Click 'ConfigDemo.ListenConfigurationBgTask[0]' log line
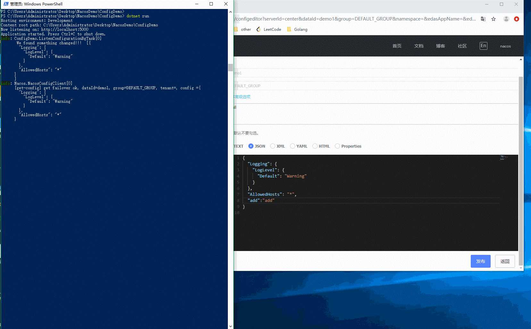The image size is (531, 329). click(58, 39)
